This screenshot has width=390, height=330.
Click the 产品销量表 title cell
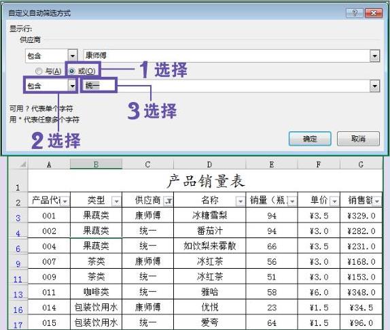205,181
